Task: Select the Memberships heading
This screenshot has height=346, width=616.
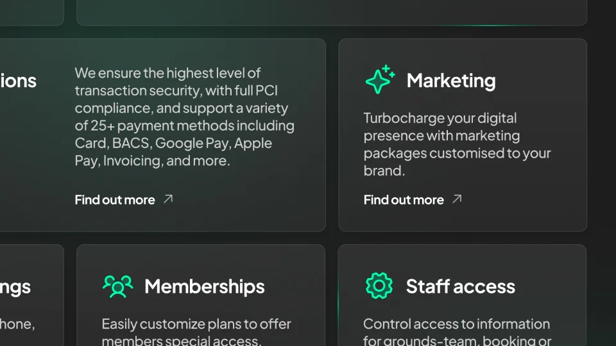Action: (205, 286)
